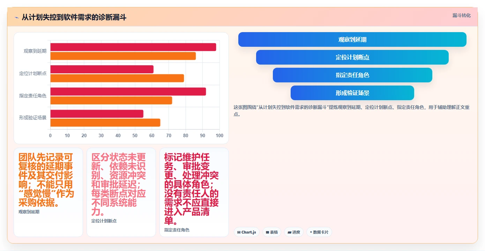
Task: Select the 指定责任角色 funnel stage bar
Action: [352, 75]
